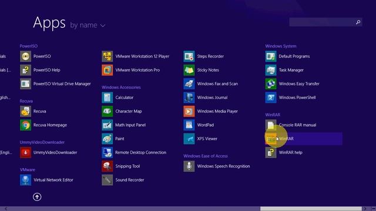The height and width of the screenshot is (211, 376).
Task: Click the 'Windows PowerShell' label text
Action: pyautogui.click(x=297, y=98)
